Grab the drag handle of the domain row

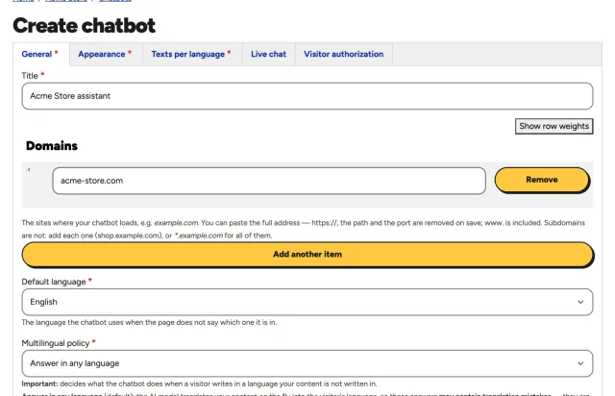(x=29, y=170)
